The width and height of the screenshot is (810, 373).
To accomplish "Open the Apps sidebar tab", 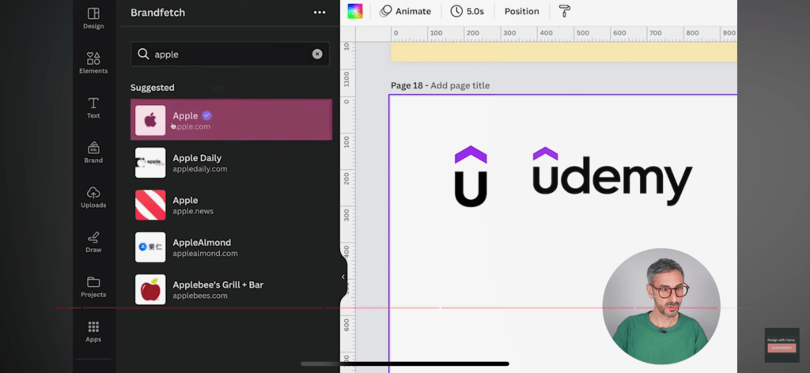I will [93, 332].
